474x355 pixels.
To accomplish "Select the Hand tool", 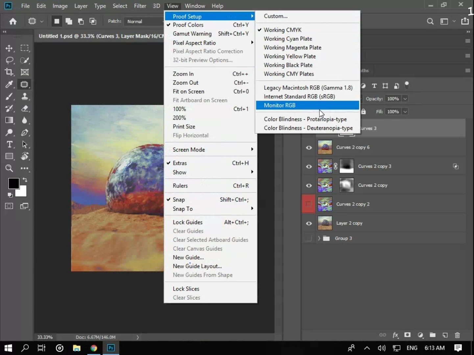I will pyautogui.click(x=24, y=156).
